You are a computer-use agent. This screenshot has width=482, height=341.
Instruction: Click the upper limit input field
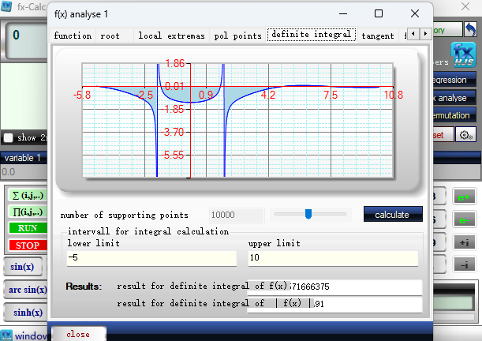click(x=333, y=257)
